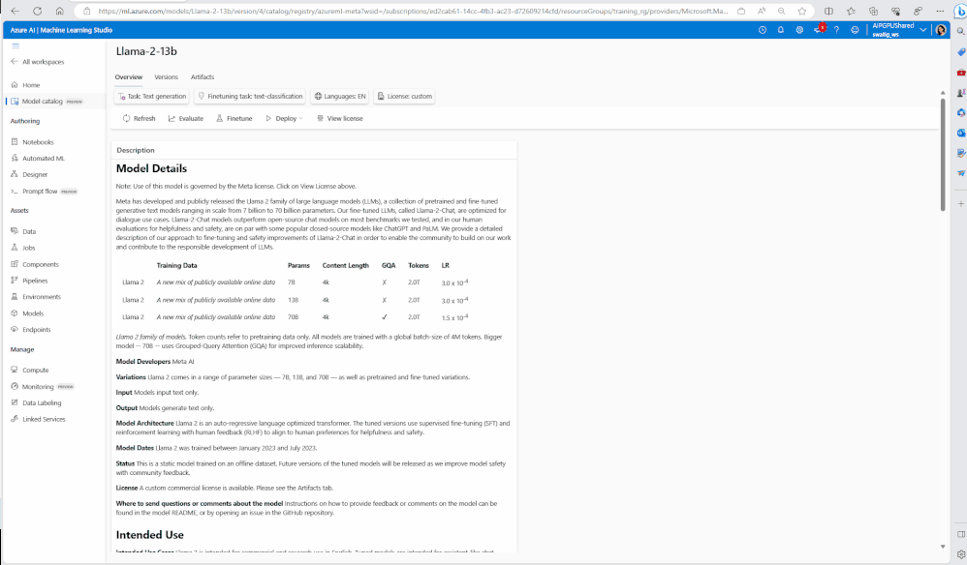Click Finetuning task: text-classification tag

tap(250, 96)
